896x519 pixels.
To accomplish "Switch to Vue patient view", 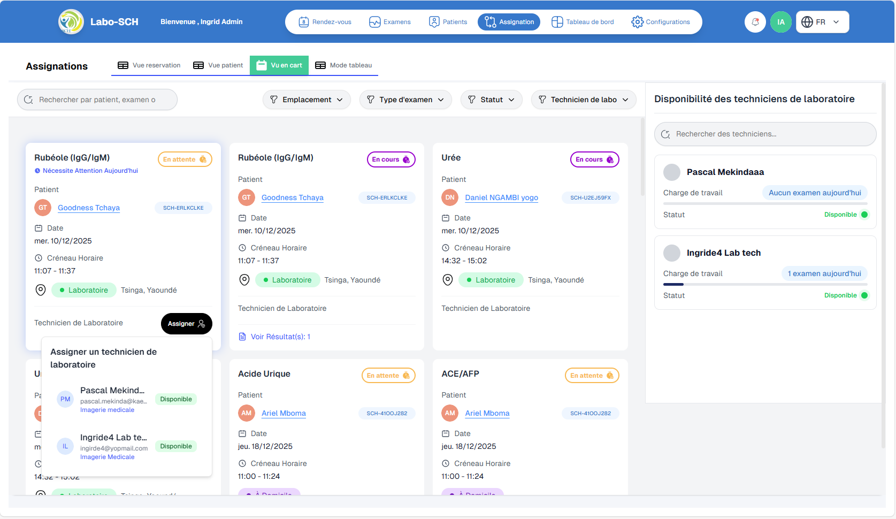I will pos(218,65).
